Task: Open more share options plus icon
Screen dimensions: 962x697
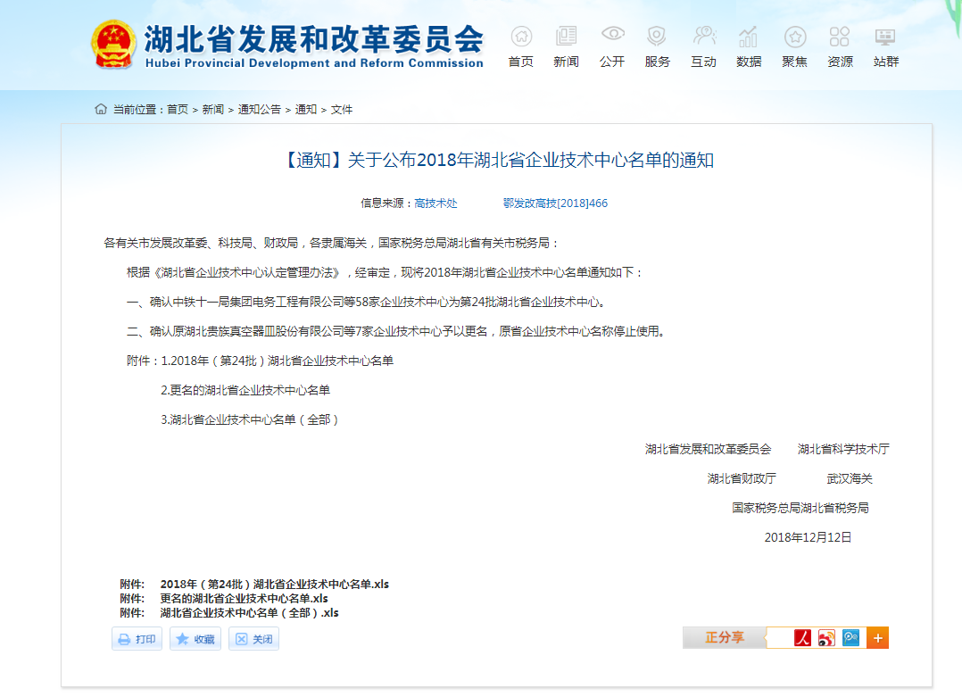Action: click(x=877, y=638)
